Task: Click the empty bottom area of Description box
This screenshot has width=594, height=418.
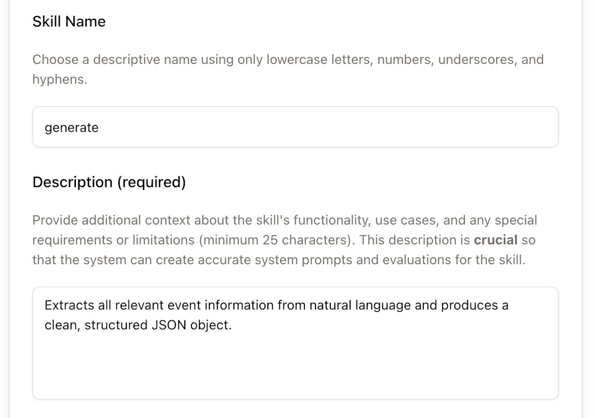Action: [295, 373]
